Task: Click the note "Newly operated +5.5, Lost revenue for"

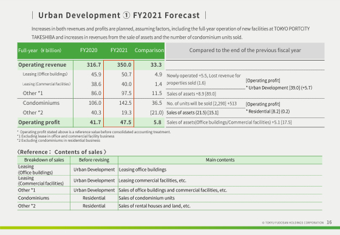Action: 203,76
